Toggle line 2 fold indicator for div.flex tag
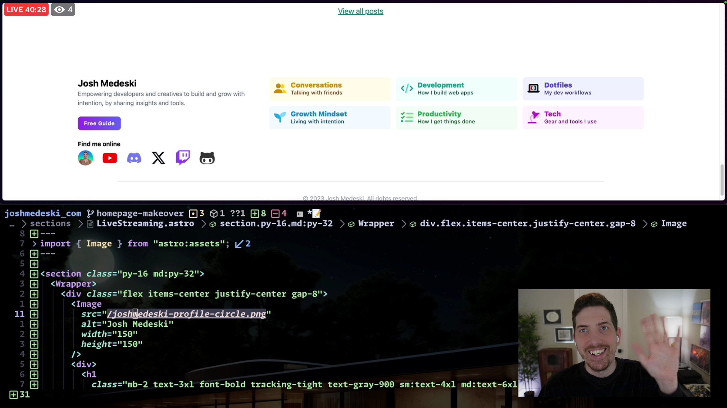This screenshot has width=727, height=408. (34, 293)
